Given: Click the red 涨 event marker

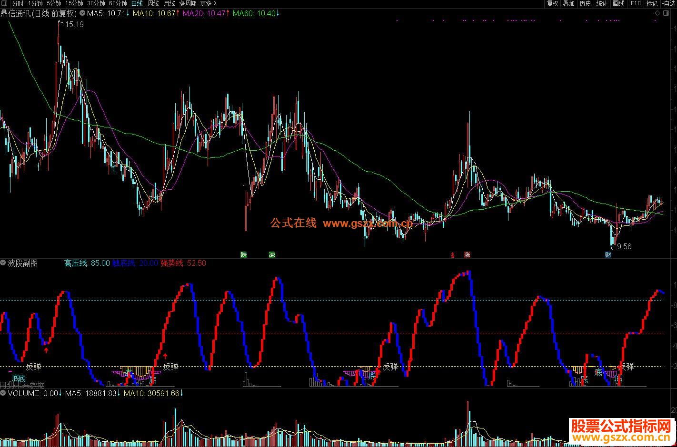Looking at the screenshot, I should click(468, 254).
